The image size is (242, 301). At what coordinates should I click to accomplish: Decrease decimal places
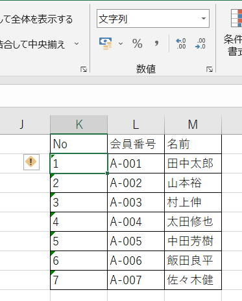pos(200,44)
